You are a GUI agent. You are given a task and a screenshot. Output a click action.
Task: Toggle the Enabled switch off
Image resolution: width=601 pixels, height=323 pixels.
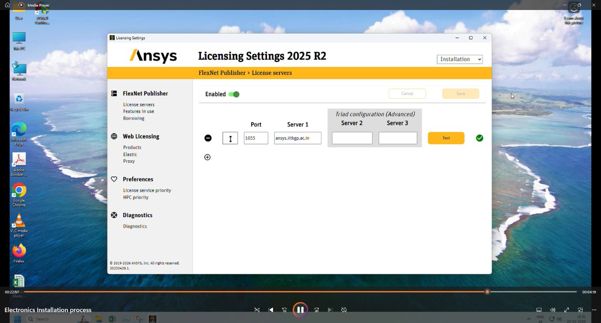234,94
